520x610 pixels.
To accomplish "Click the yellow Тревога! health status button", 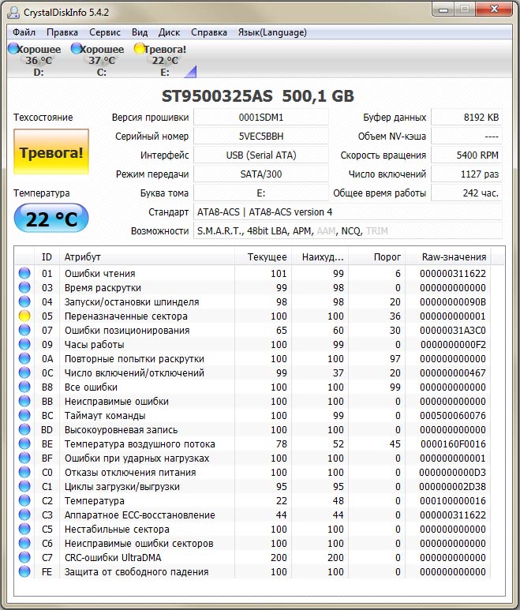I will click(51, 152).
